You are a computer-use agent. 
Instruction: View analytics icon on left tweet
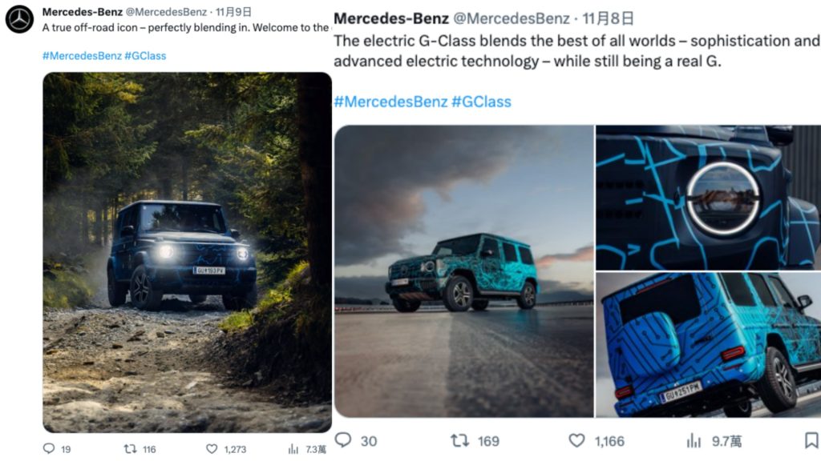coord(293,449)
